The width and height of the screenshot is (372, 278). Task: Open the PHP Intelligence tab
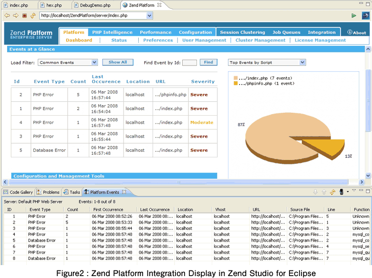click(112, 32)
